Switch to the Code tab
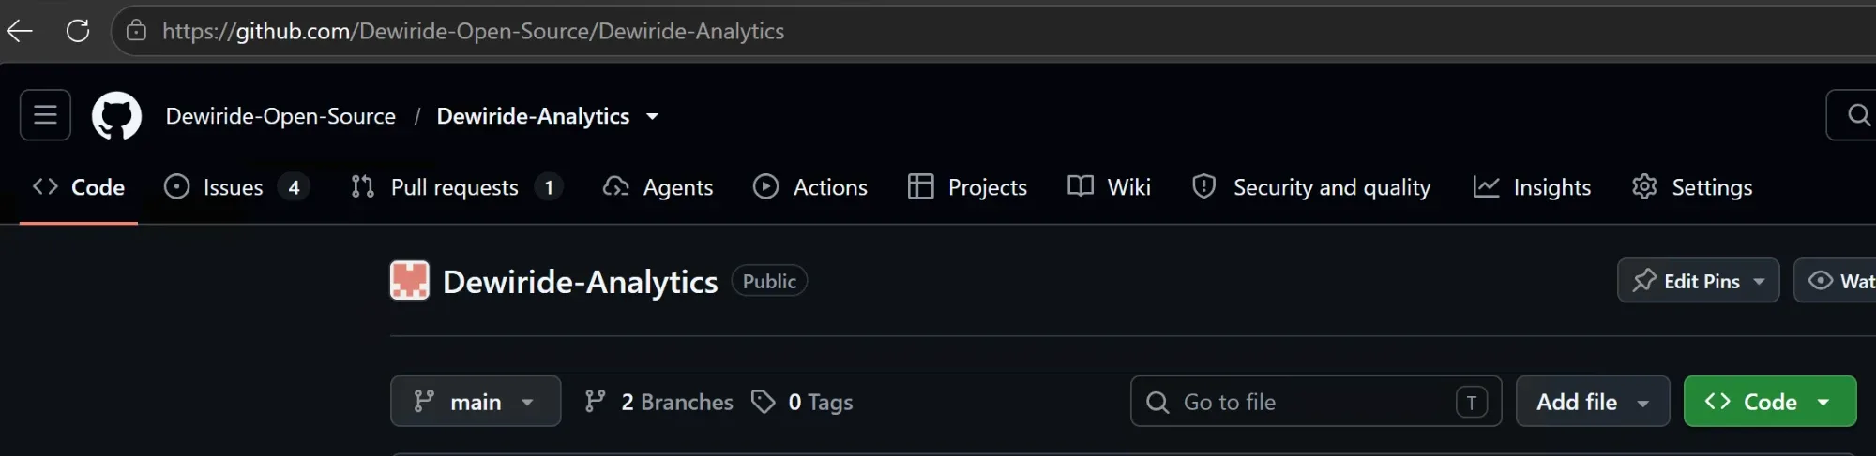 pos(79,187)
